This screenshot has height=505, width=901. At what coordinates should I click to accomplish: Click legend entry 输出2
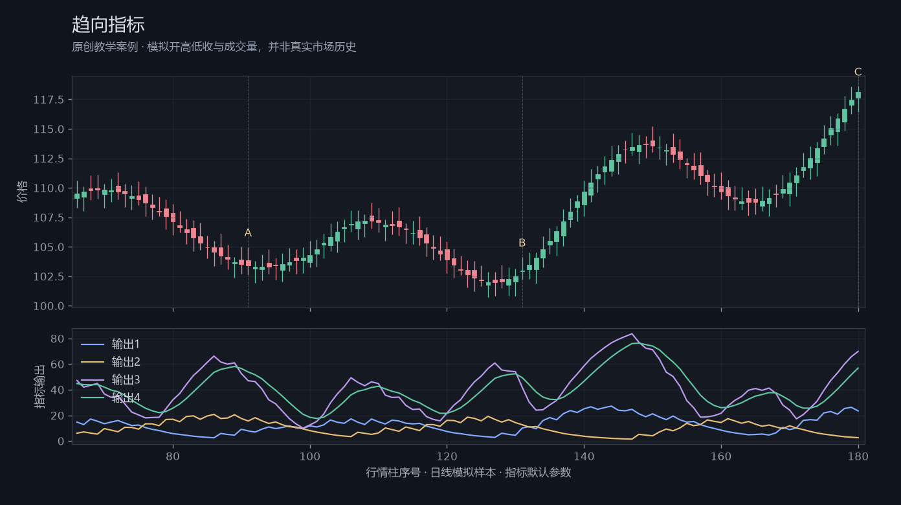point(126,362)
